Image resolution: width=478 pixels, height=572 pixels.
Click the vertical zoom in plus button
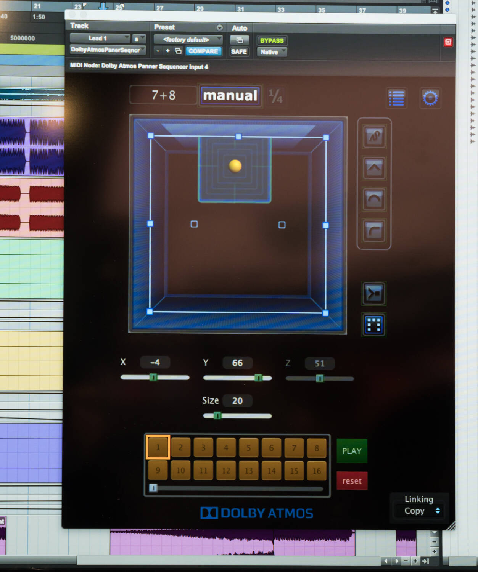[434, 551]
